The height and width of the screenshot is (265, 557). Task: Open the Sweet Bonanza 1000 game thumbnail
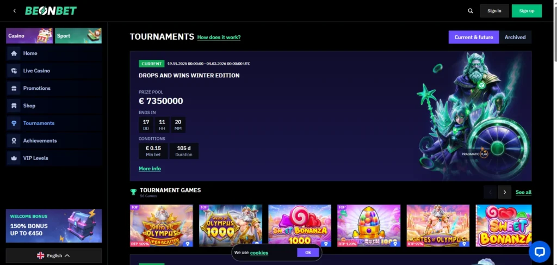coord(300,225)
